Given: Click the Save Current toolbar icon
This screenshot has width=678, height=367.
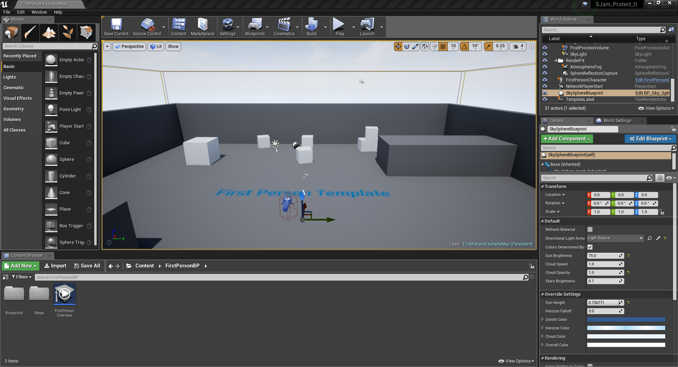Looking at the screenshot, I should (116, 26).
